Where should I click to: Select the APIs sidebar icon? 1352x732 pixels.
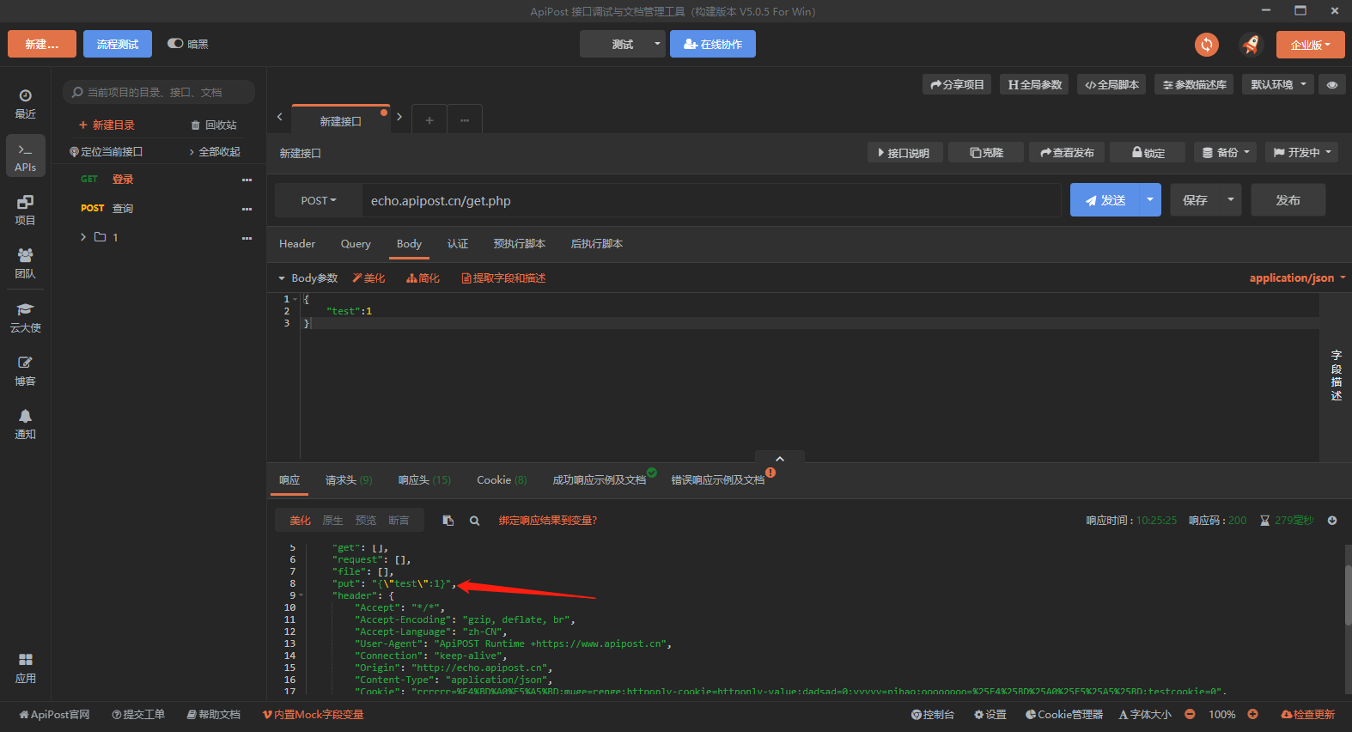pyautogui.click(x=26, y=156)
